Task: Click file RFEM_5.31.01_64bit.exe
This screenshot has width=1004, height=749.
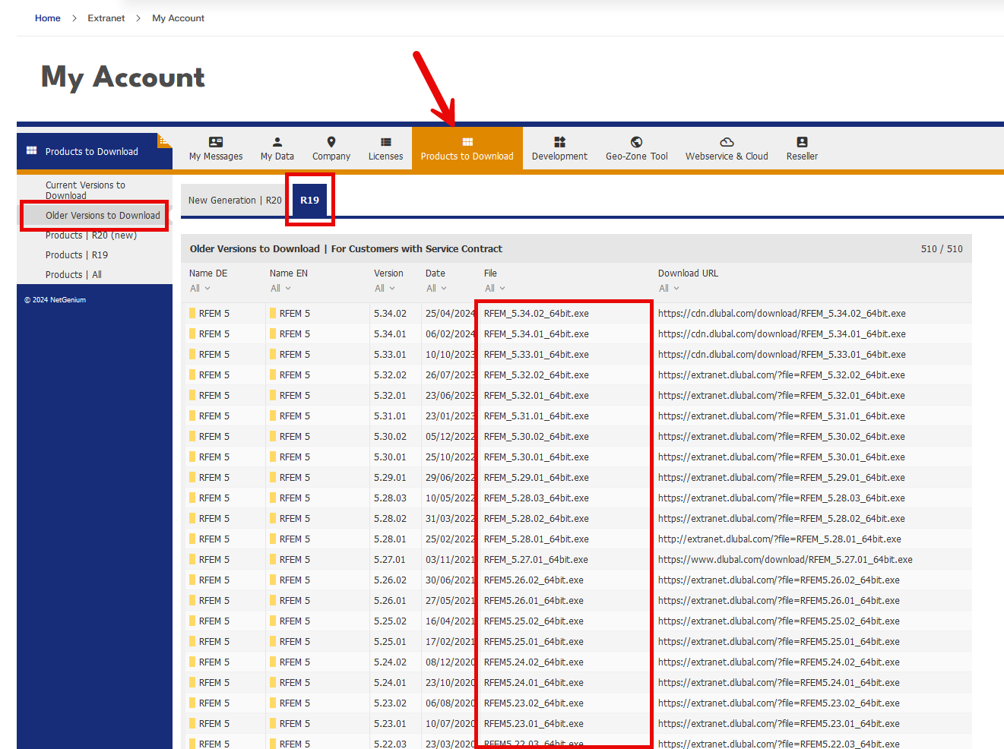Action: tap(537, 416)
